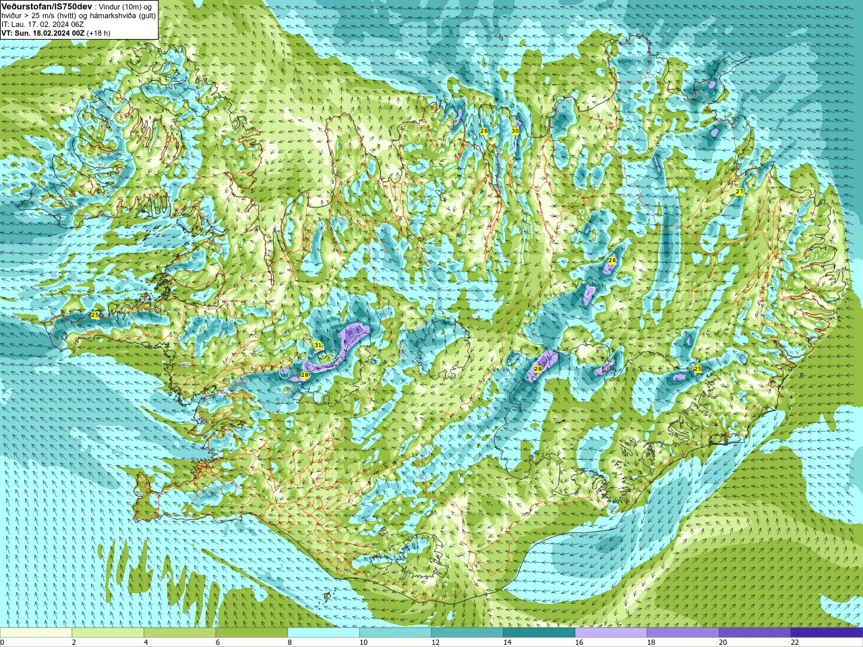Select the yellow 28 label just below the 31 label
Image resolution: width=863 pixels, height=647 pixels.
click(305, 375)
